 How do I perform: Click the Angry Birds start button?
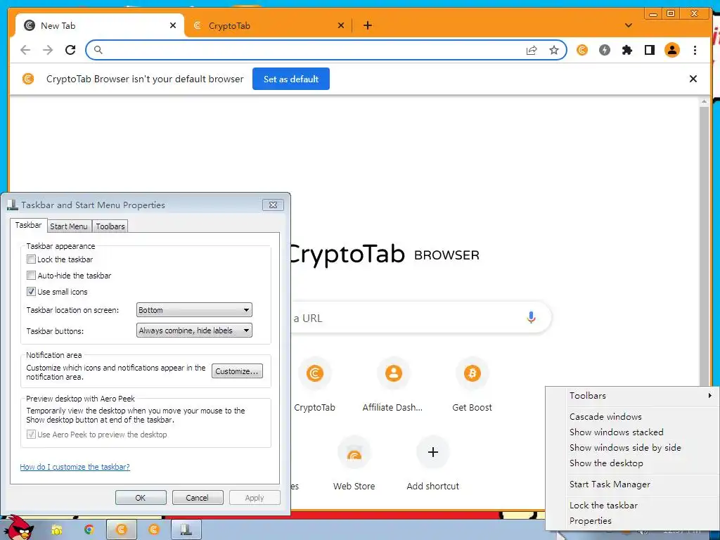[x=18, y=528]
